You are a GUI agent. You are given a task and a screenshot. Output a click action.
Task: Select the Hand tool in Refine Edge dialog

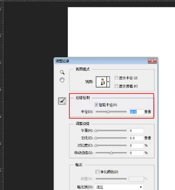tap(62, 80)
